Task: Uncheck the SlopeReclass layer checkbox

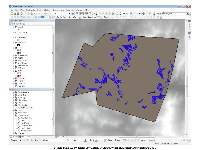Action: click(16, 55)
